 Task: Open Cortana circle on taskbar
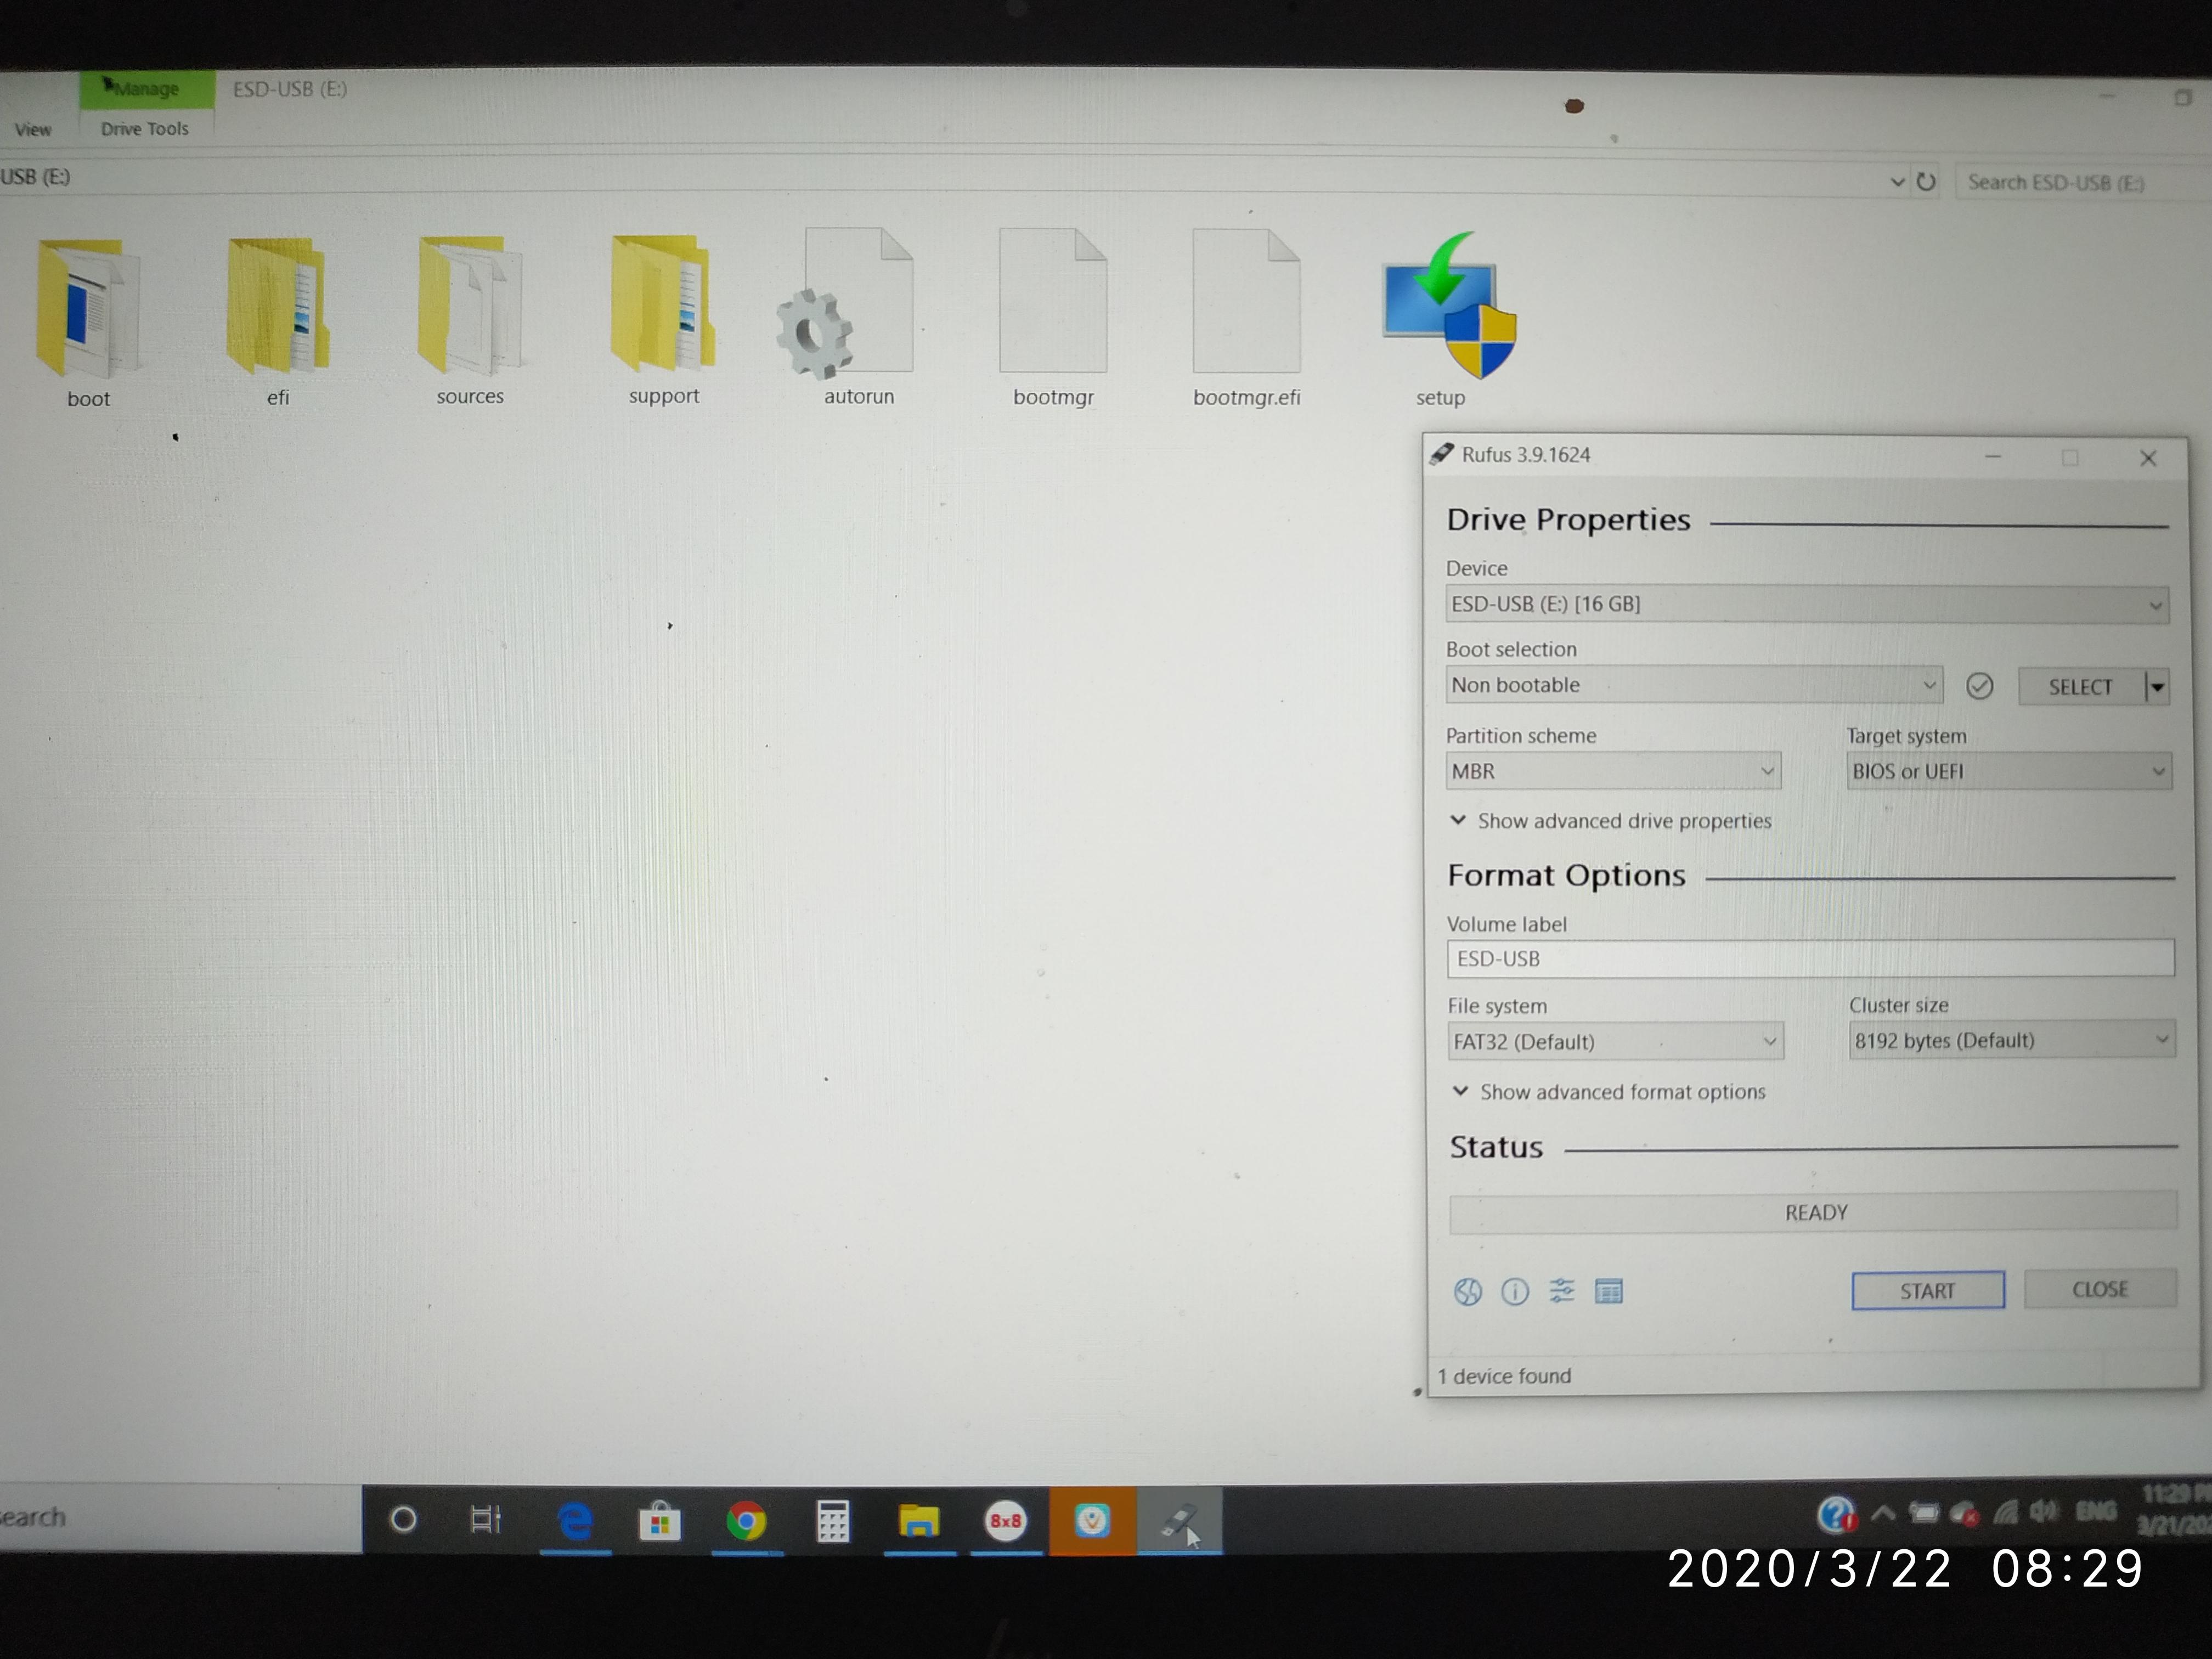click(403, 1520)
